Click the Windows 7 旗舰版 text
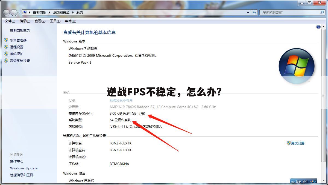Viewport: 328px width, 185px height. point(83,49)
